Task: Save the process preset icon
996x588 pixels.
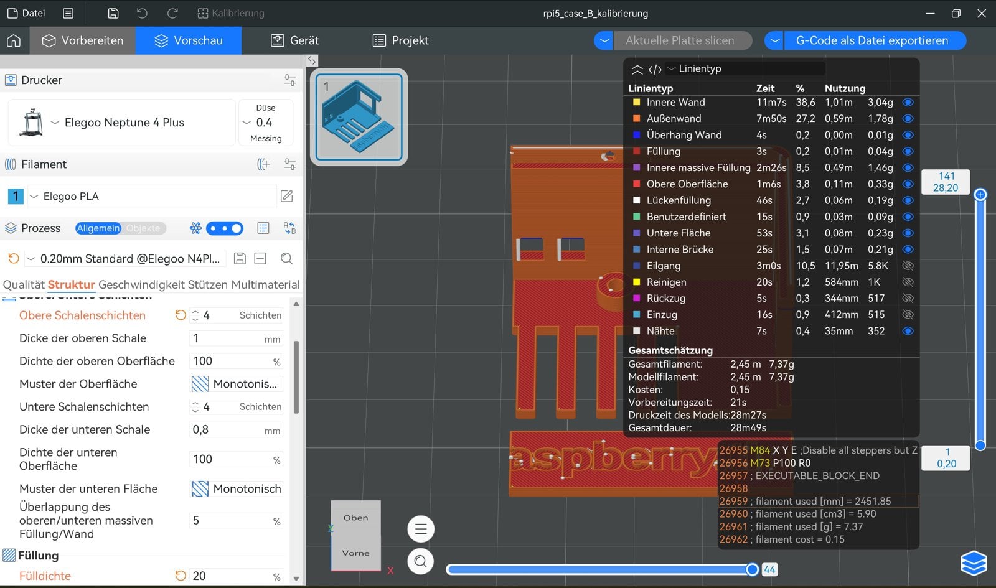Action: [240, 259]
